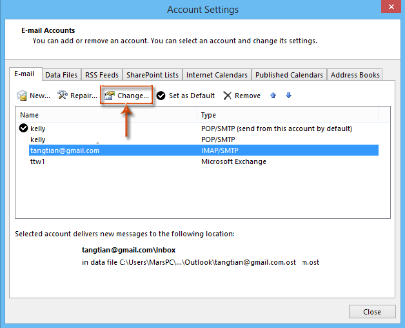Close the Account Settings window
The image size is (405, 328).
391,6
